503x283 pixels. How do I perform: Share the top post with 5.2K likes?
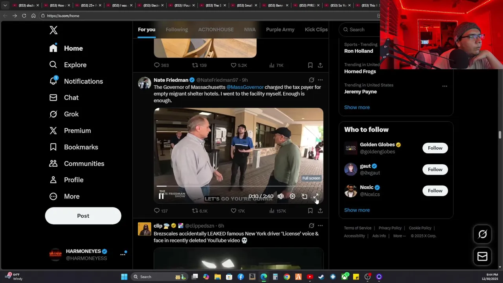320,65
